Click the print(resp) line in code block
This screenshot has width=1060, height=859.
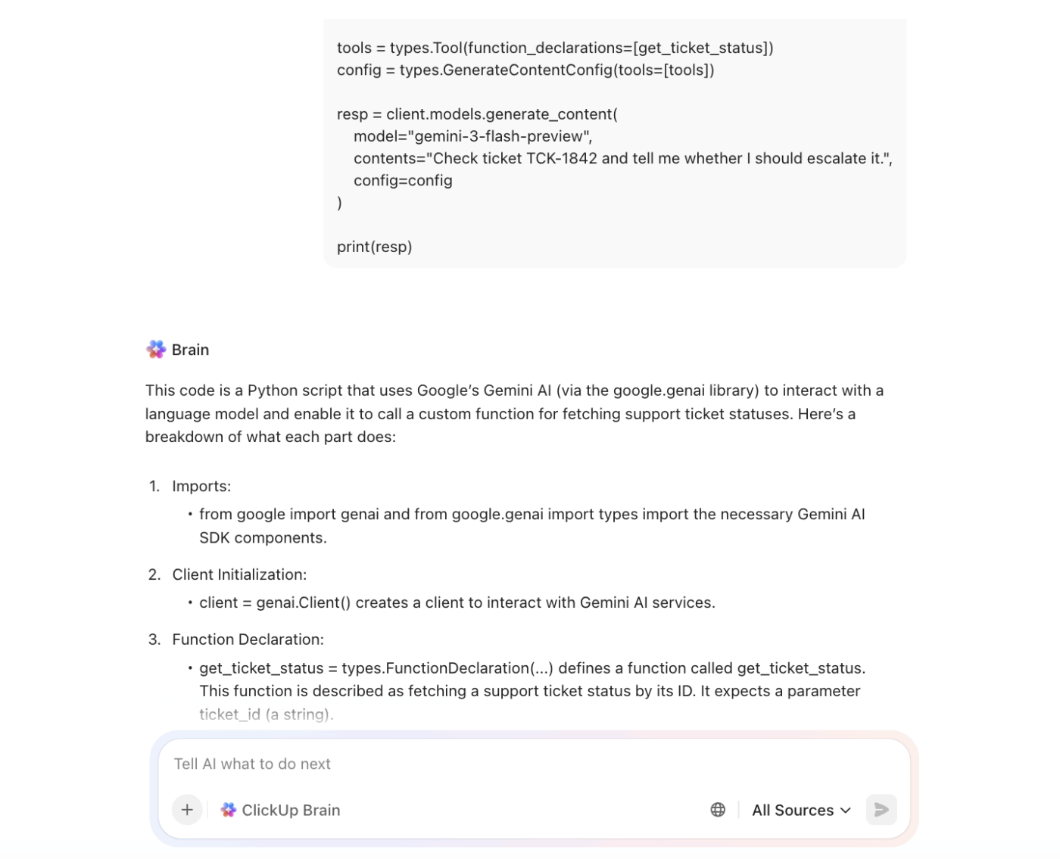point(375,247)
